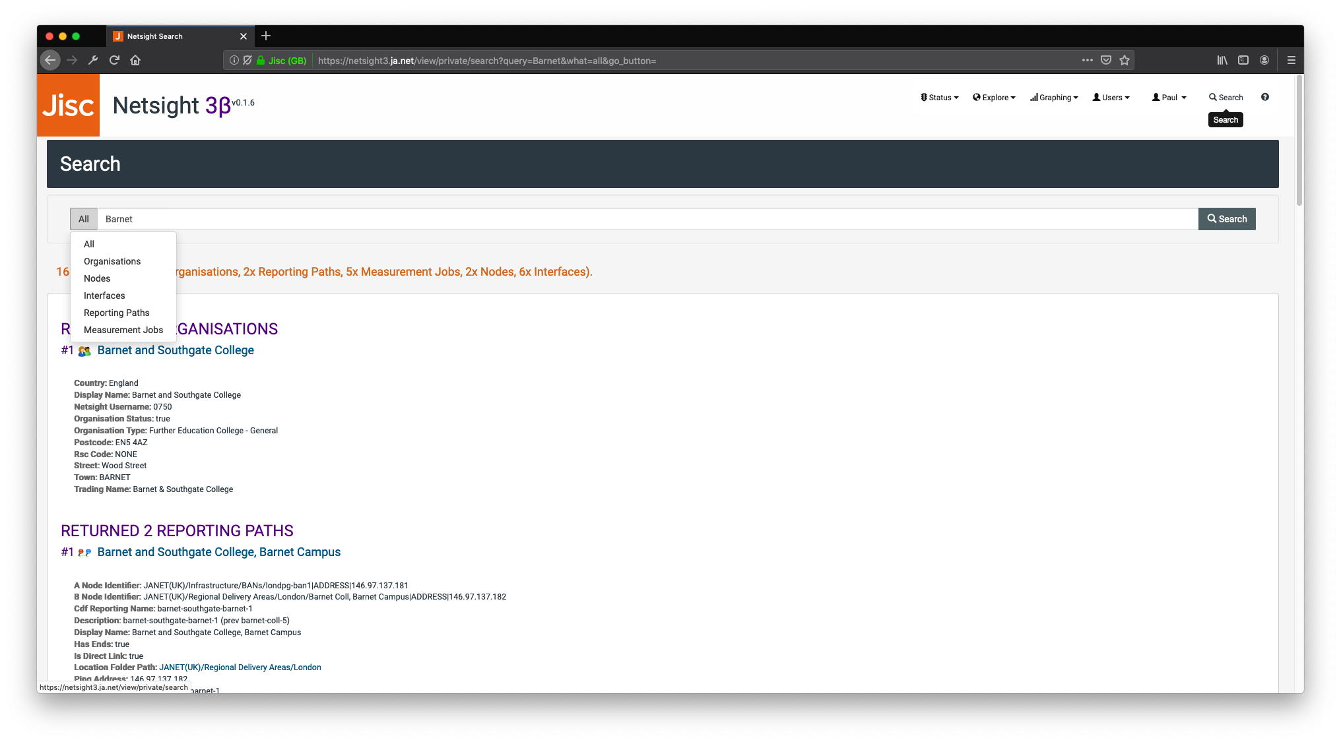Screen dimensions: 1341x742
Task: Click the Country England line
Action: pyautogui.click(x=106, y=383)
